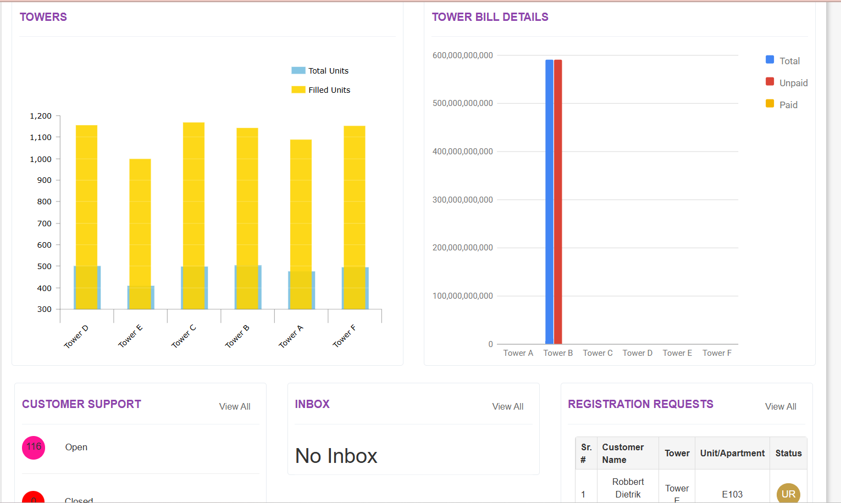841x503 pixels.
Task: Open View All in Inbox panel
Action: [x=507, y=406]
